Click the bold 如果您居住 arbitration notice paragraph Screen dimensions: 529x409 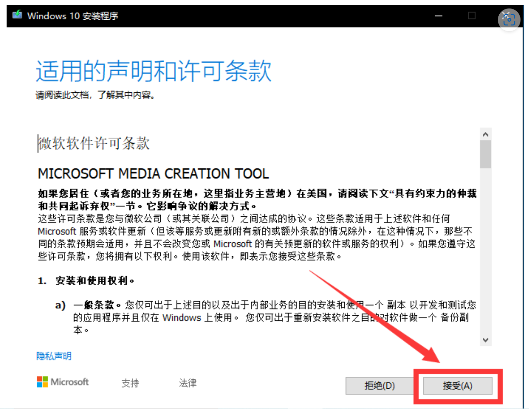coord(257,200)
